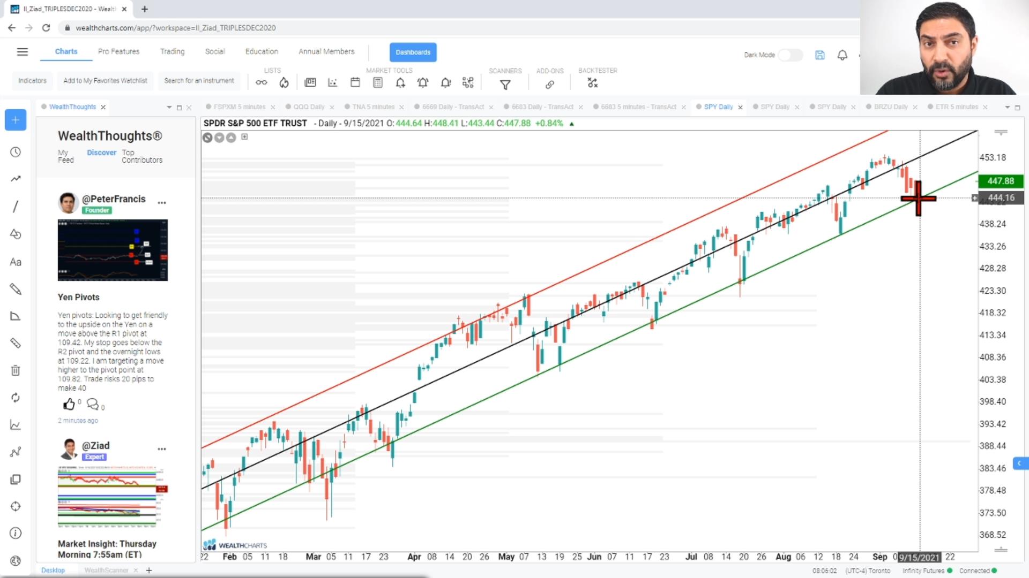Open the line chart icon in sidebar
The width and height of the screenshot is (1029, 578).
pos(16,425)
